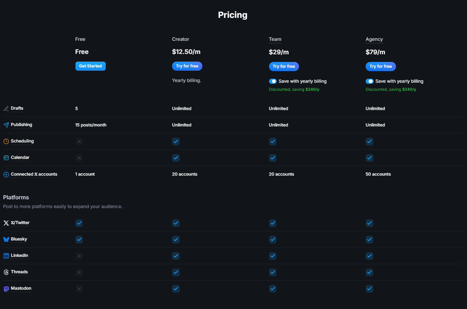The image size is (467, 309).
Task: Click the Drafts pencil icon
Action: tap(6, 109)
